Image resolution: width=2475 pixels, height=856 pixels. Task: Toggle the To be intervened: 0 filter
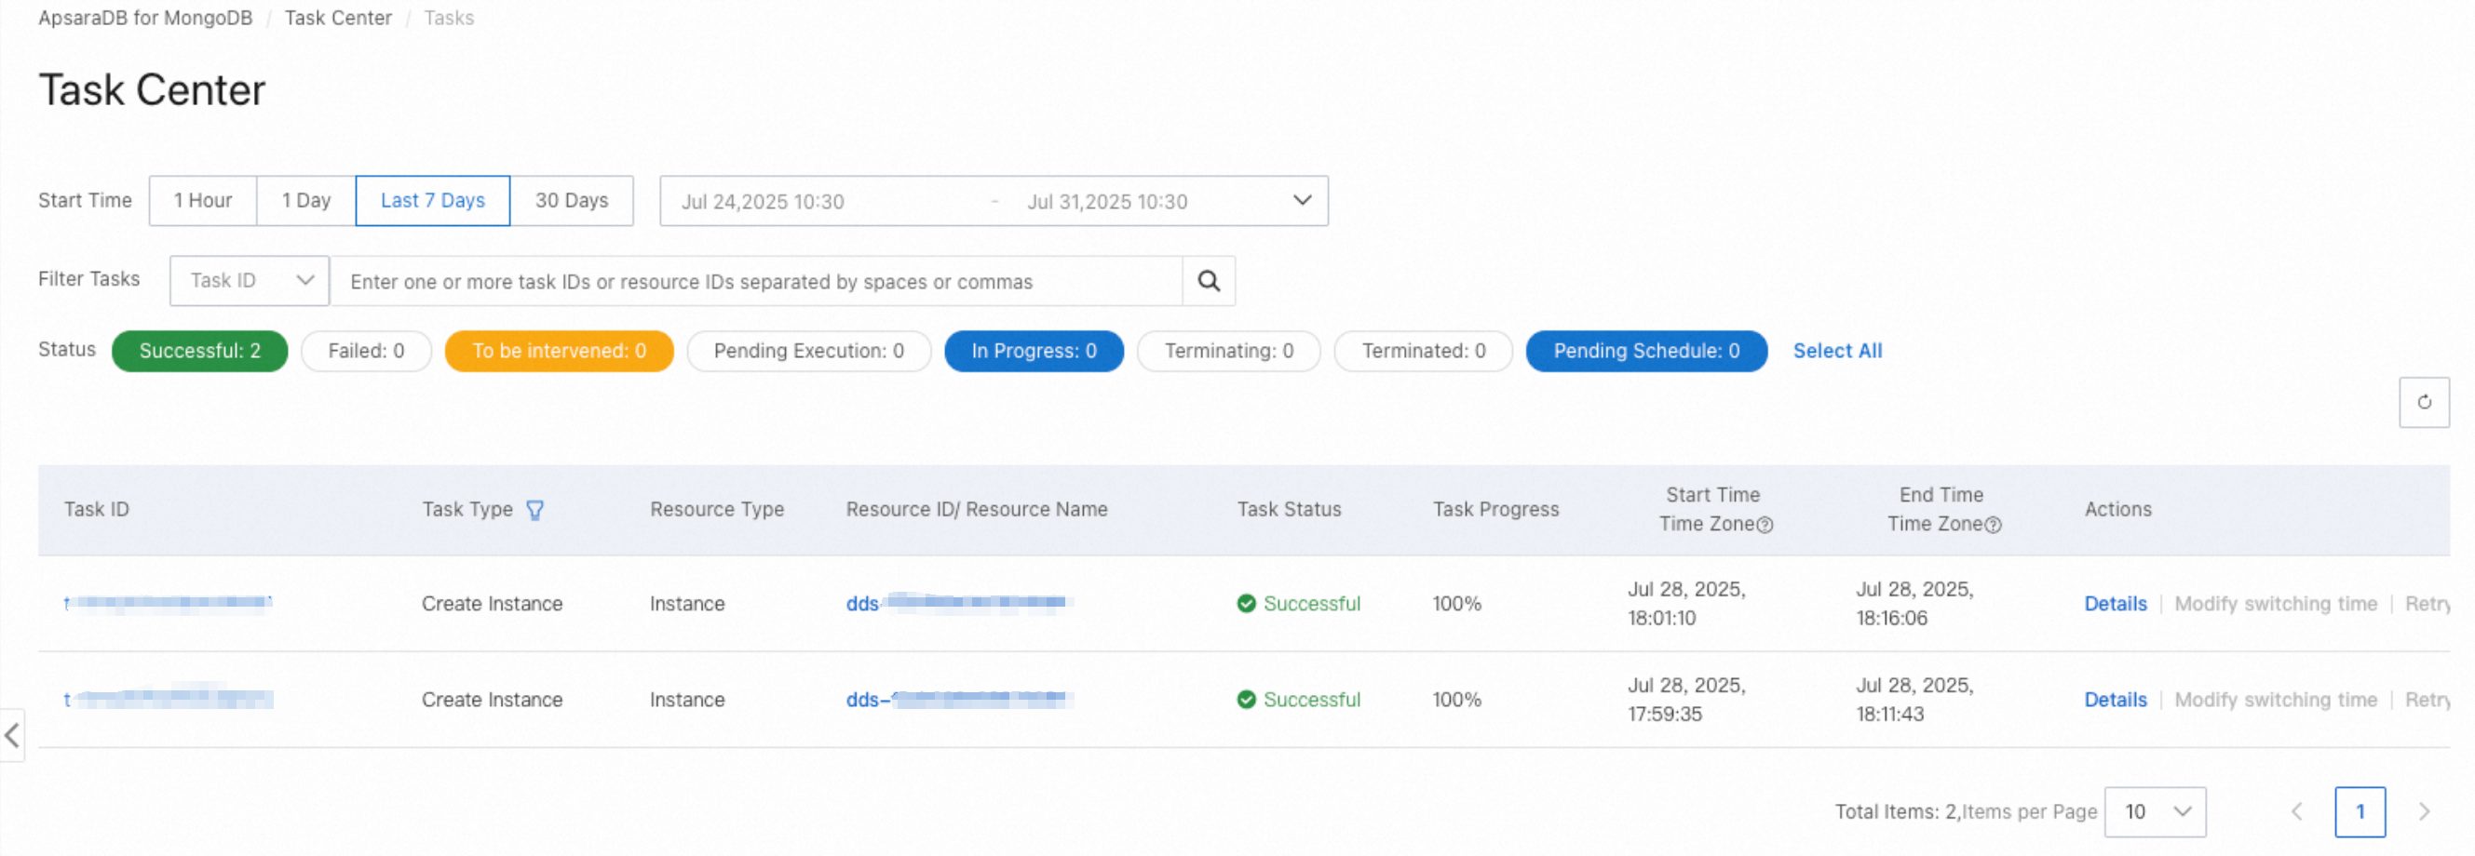[560, 351]
